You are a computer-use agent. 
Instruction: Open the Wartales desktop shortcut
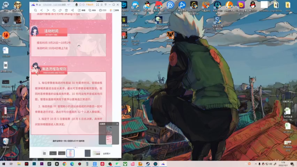(6, 22)
